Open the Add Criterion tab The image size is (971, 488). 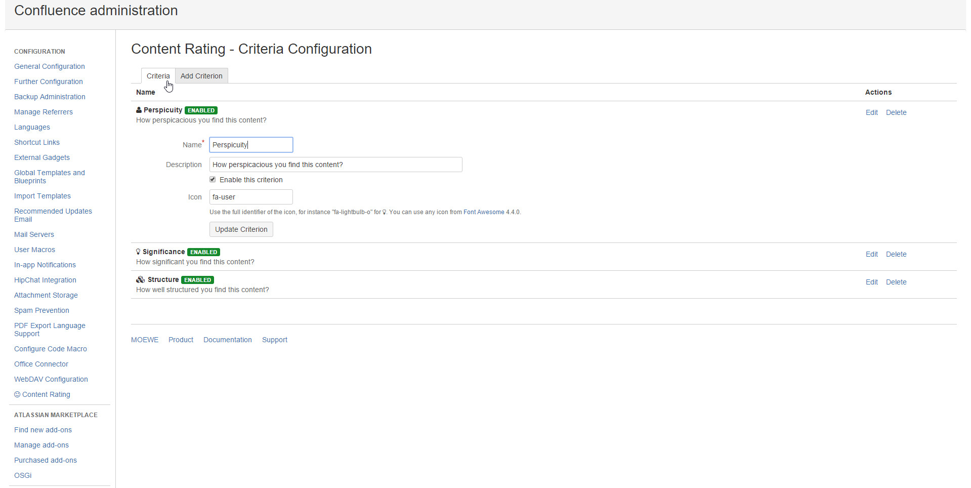[x=201, y=76]
